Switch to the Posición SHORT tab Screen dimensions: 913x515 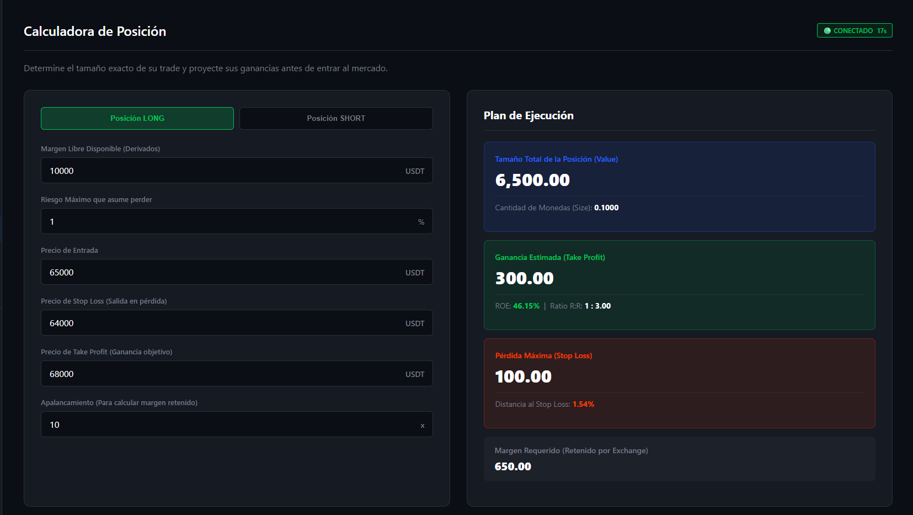point(335,118)
